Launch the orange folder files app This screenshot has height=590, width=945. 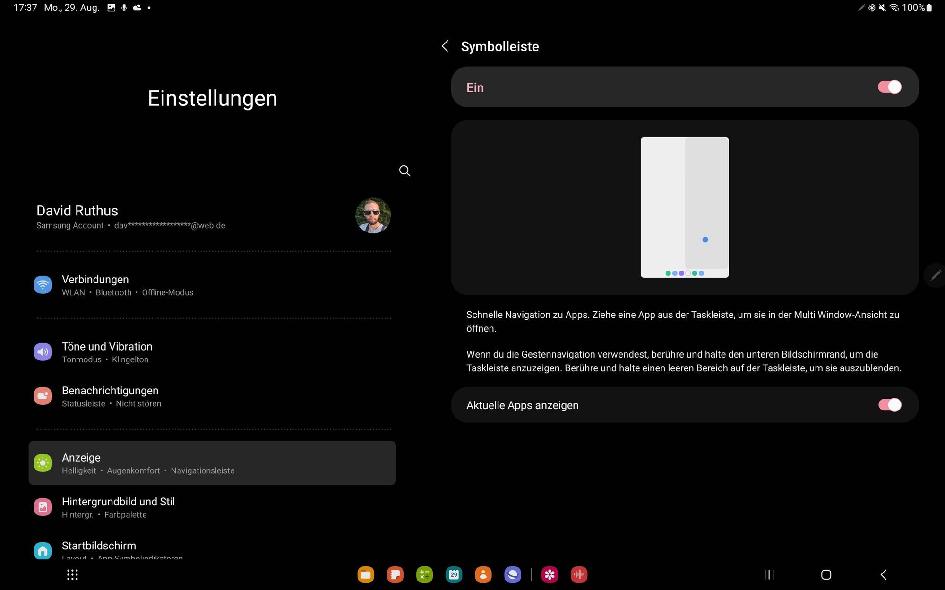point(366,574)
